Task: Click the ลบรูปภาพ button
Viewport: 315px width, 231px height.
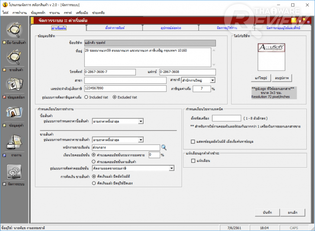Action: point(282,78)
